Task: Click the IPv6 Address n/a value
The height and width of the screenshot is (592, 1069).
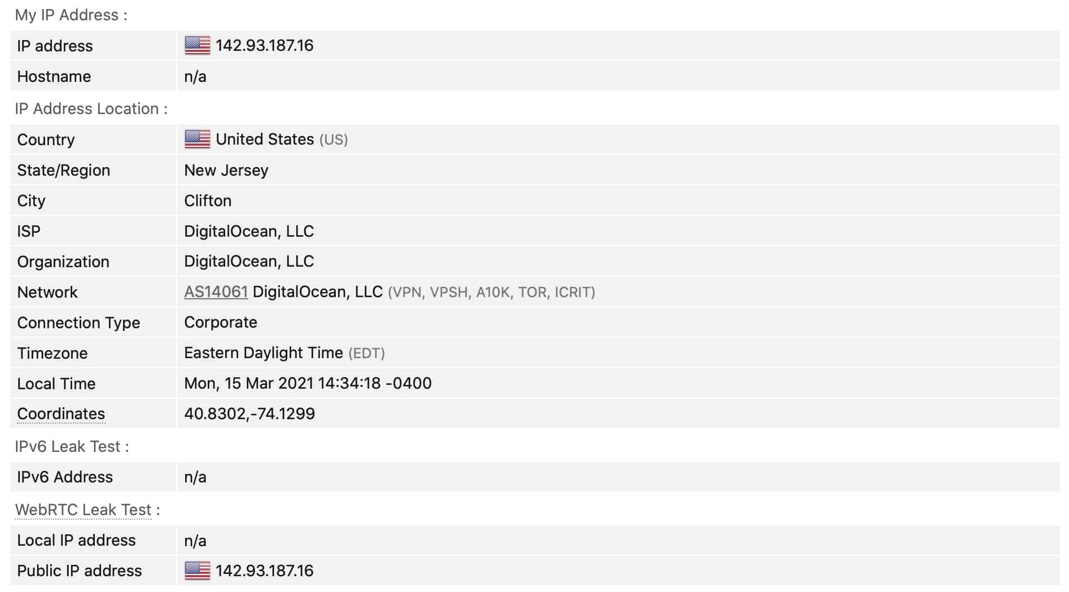Action: 195,477
